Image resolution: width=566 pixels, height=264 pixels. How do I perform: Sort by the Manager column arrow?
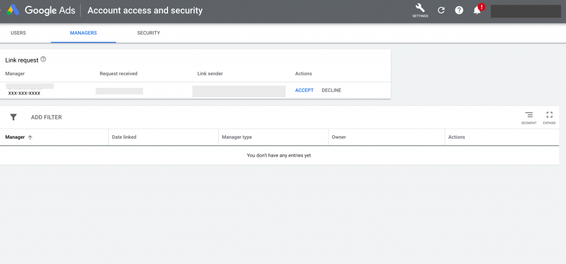[x=30, y=138]
